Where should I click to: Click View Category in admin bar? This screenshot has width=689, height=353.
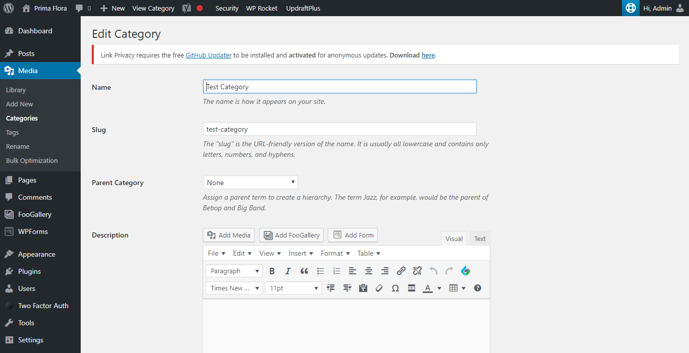point(153,8)
